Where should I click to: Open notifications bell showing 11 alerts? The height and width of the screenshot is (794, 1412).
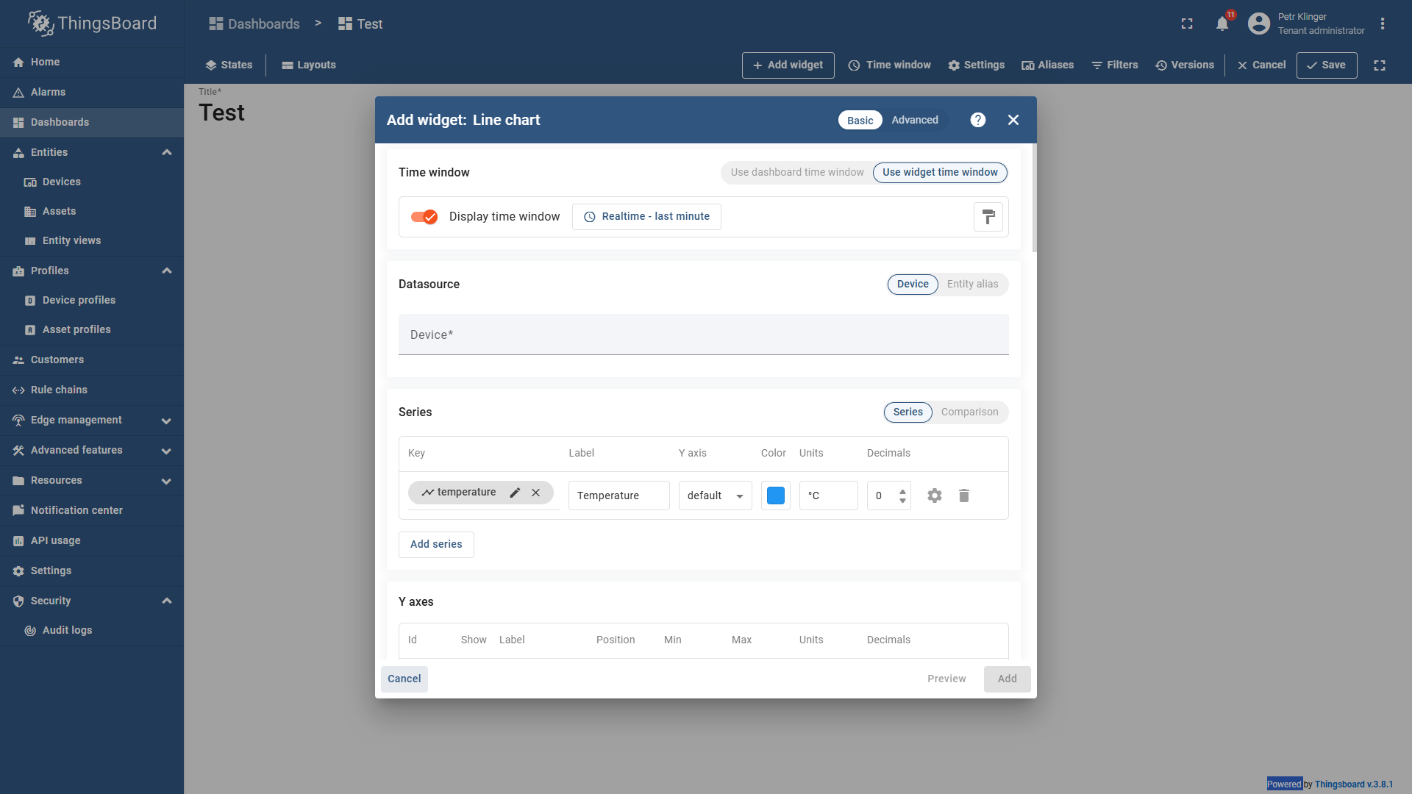(1222, 23)
